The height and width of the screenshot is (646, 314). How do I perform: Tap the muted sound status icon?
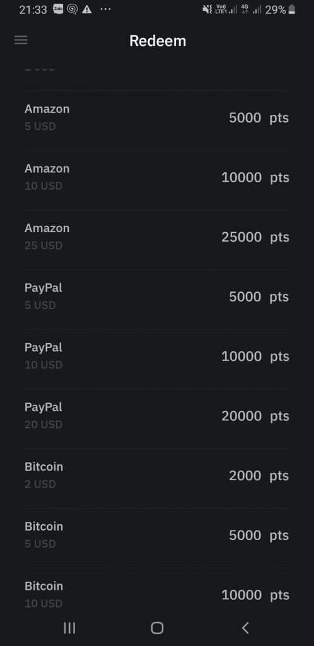pos(207,10)
